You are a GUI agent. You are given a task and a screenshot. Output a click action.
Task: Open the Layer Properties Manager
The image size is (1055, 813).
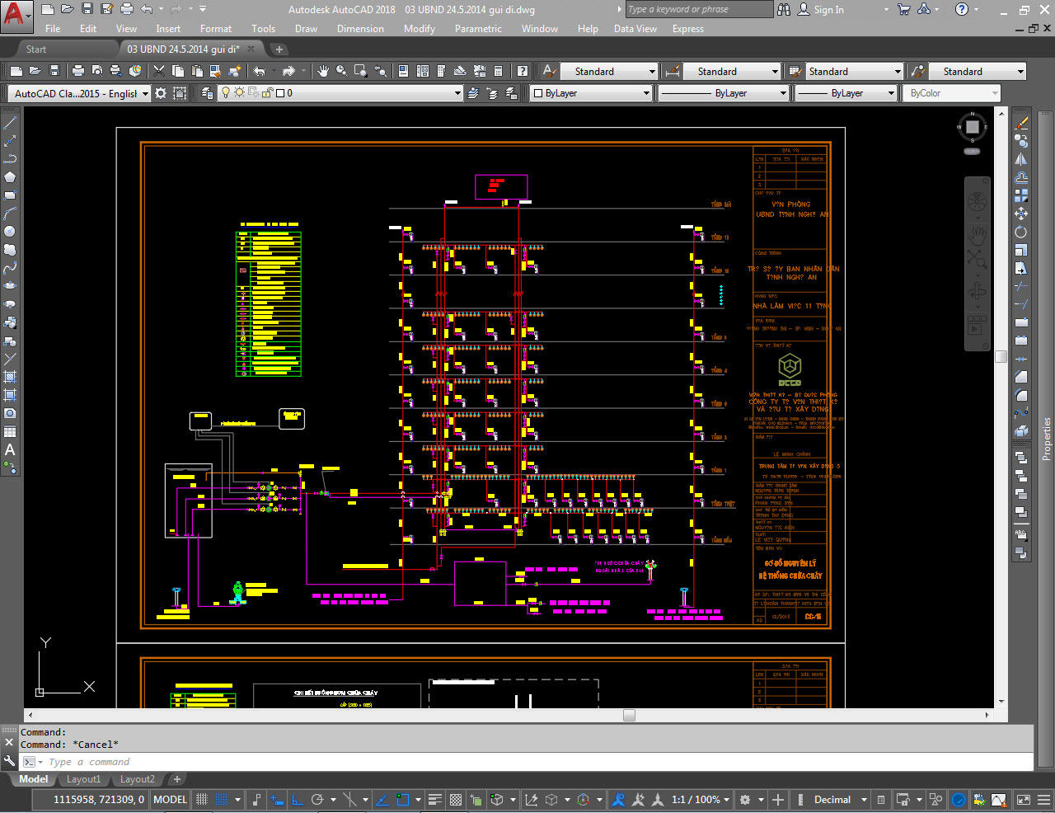[206, 93]
